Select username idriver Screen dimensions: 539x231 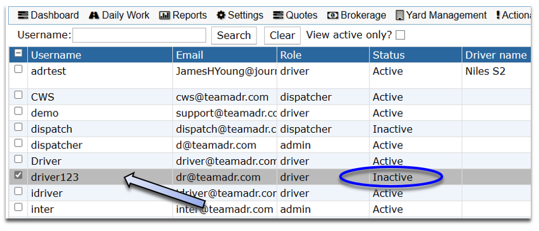coord(47,193)
